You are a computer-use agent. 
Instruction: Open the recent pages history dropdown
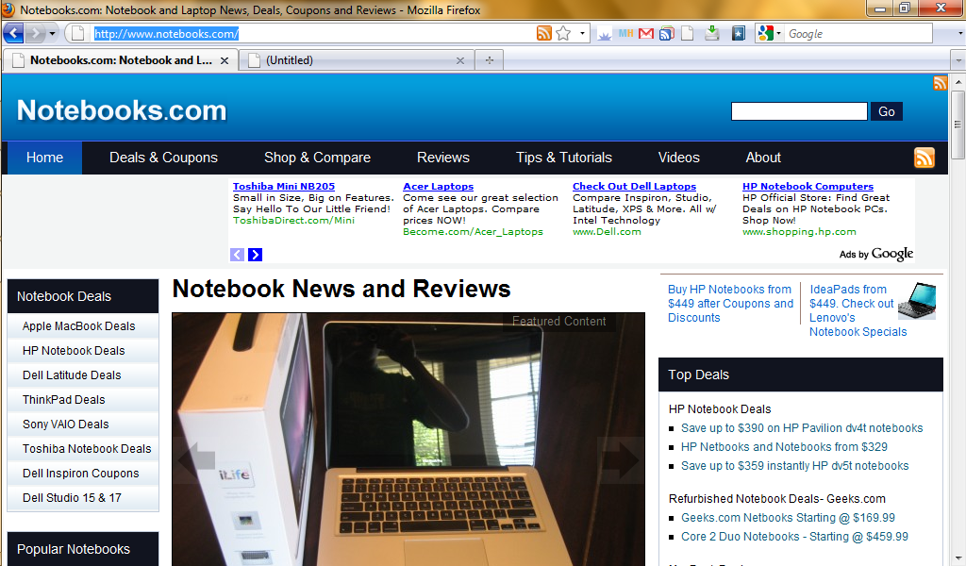point(53,33)
